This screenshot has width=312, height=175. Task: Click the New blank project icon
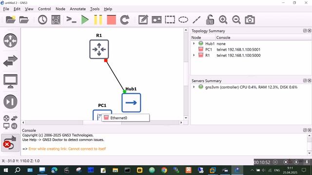[11, 20]
